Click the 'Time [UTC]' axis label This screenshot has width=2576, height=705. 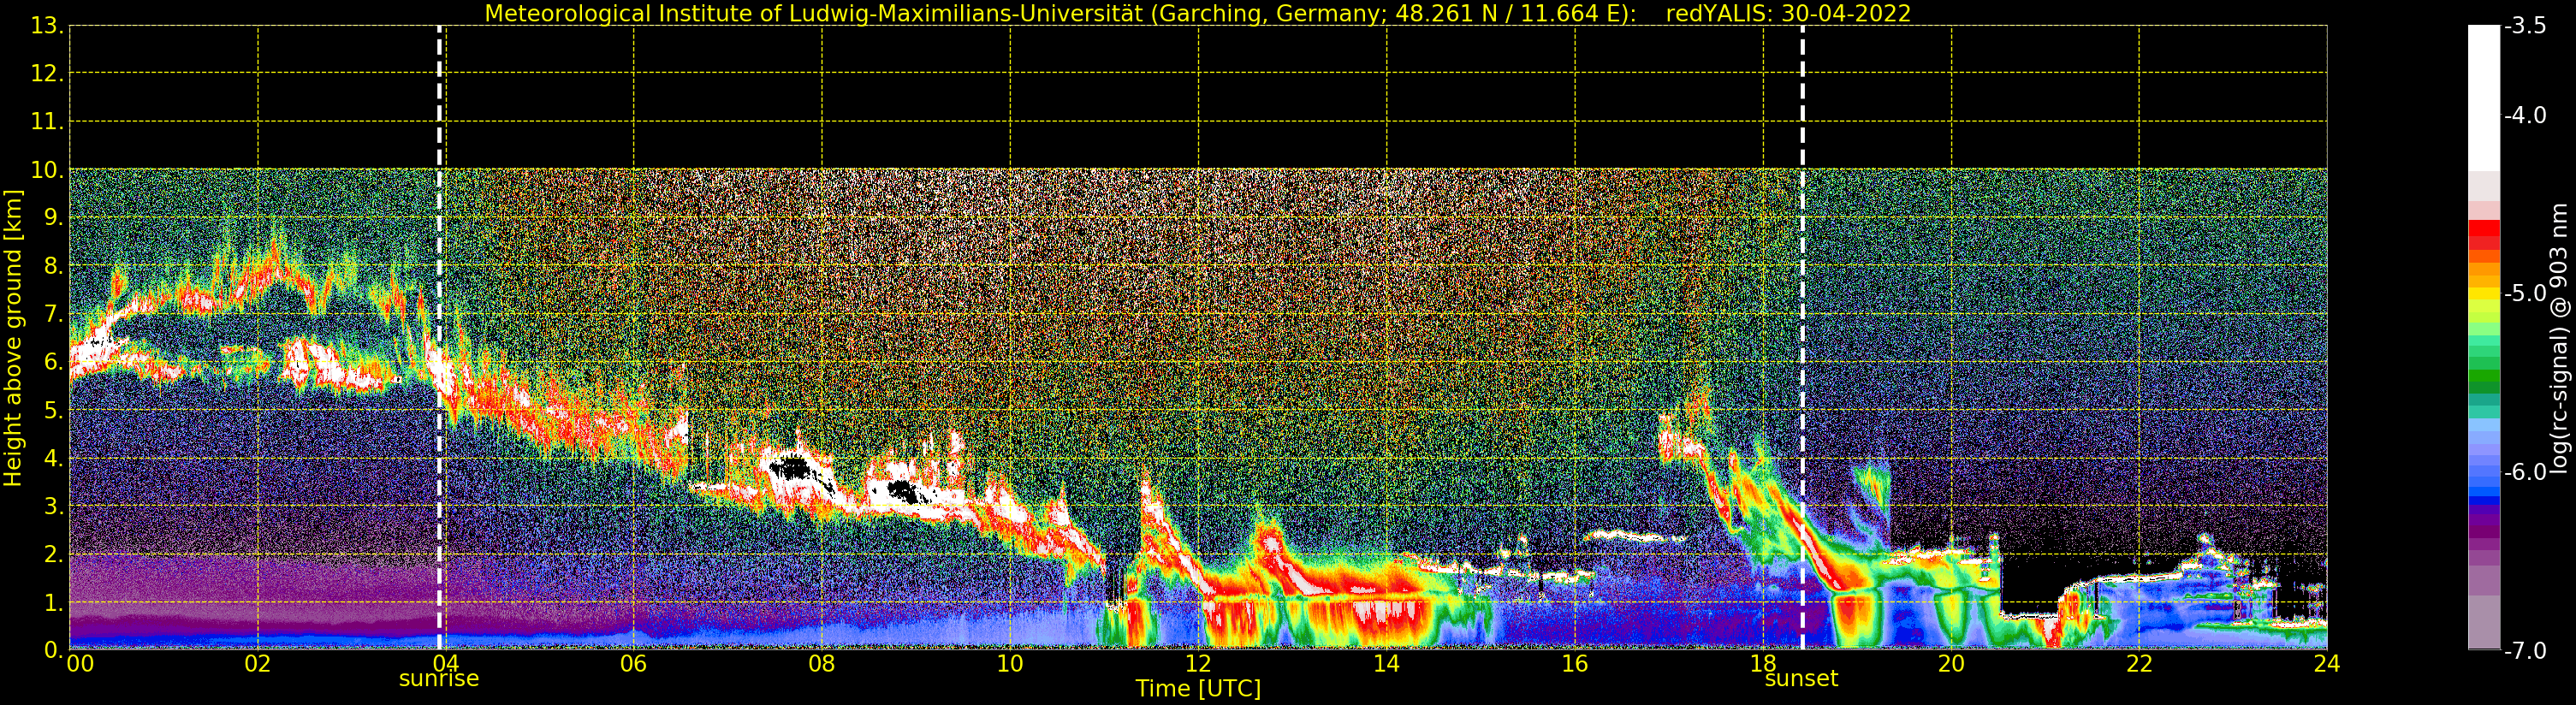tap(1198, 689)
